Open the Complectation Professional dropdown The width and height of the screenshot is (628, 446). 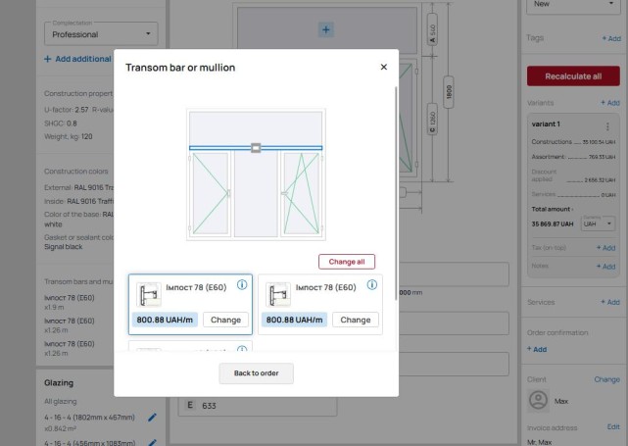(101, 34)
